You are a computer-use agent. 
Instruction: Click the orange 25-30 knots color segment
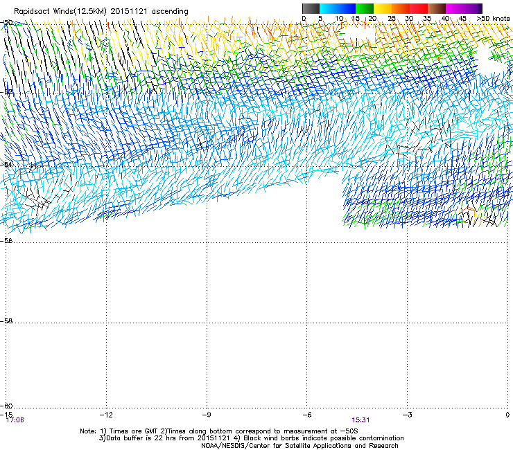401,8
